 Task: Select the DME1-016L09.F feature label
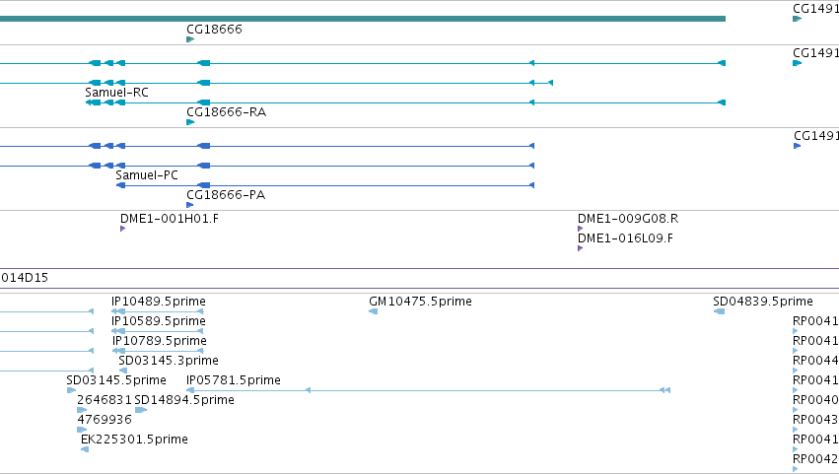625,238
